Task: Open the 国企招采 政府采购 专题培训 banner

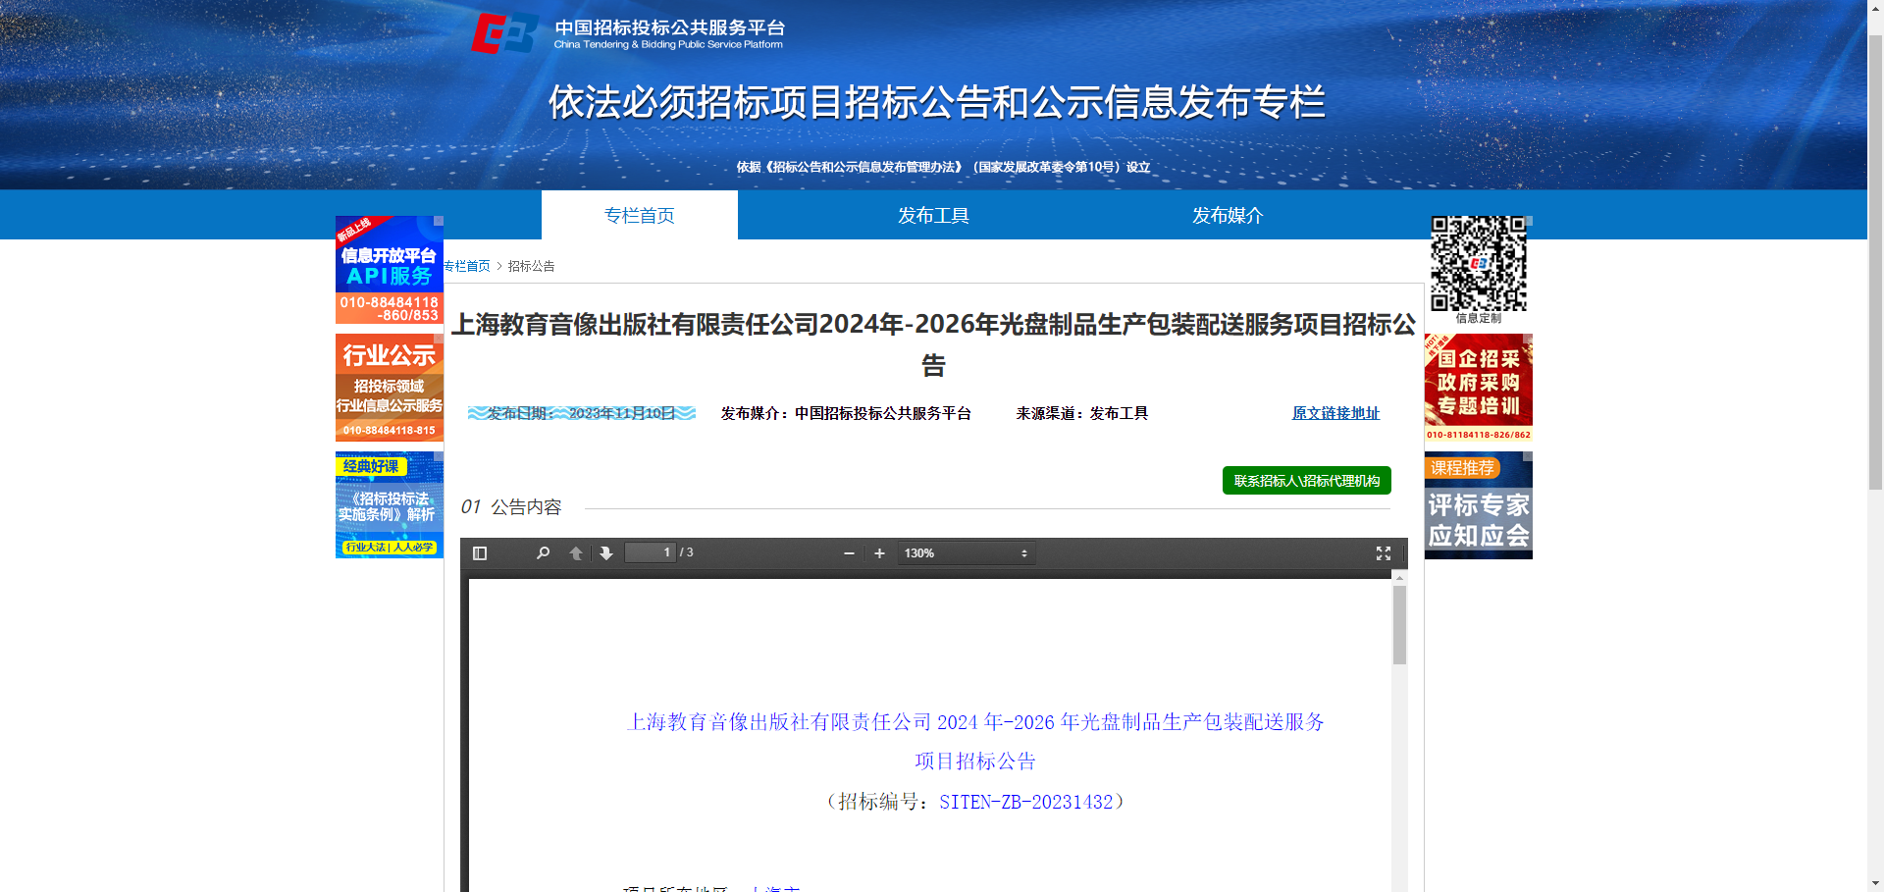Action: tap(1479, 388)
